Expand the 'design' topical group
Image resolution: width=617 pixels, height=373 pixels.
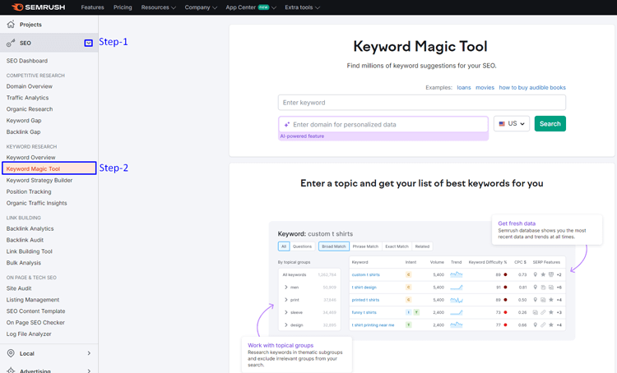point(286,325)
